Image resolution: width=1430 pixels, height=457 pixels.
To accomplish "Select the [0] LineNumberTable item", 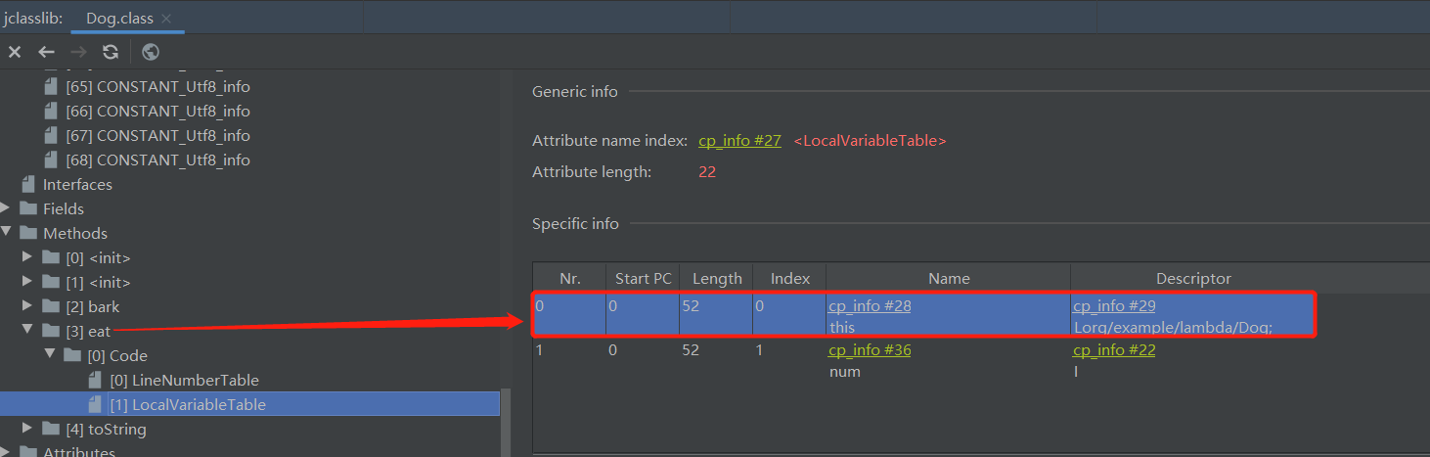I will click(184, 380).
